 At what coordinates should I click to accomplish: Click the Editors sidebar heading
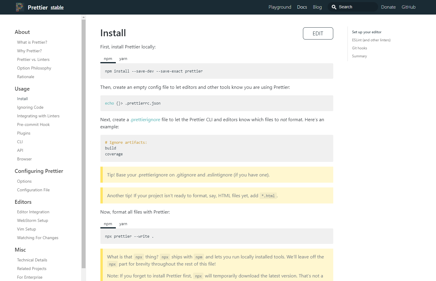click(x=23, y=202)
